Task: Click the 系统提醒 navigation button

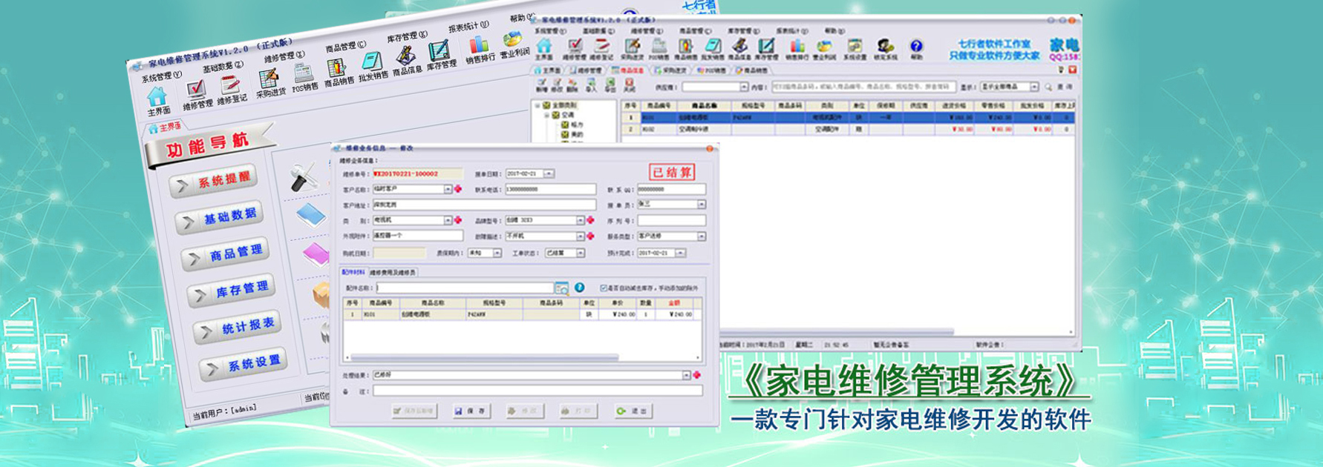Action: coord(213,181)
